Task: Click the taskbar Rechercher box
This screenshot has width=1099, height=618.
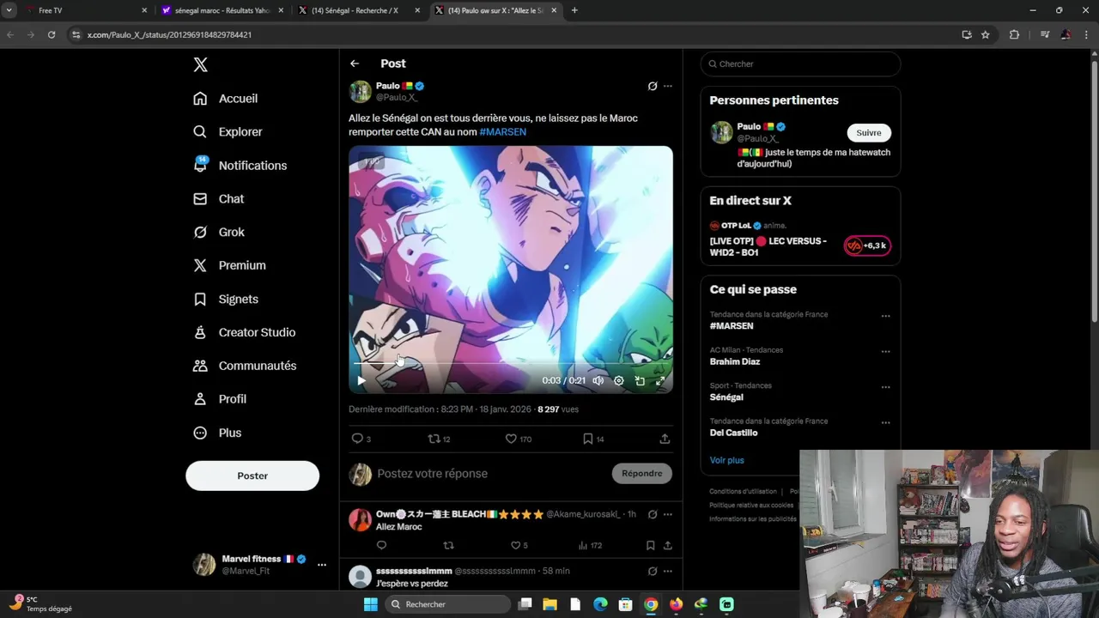Action: (x=446, y=604)
